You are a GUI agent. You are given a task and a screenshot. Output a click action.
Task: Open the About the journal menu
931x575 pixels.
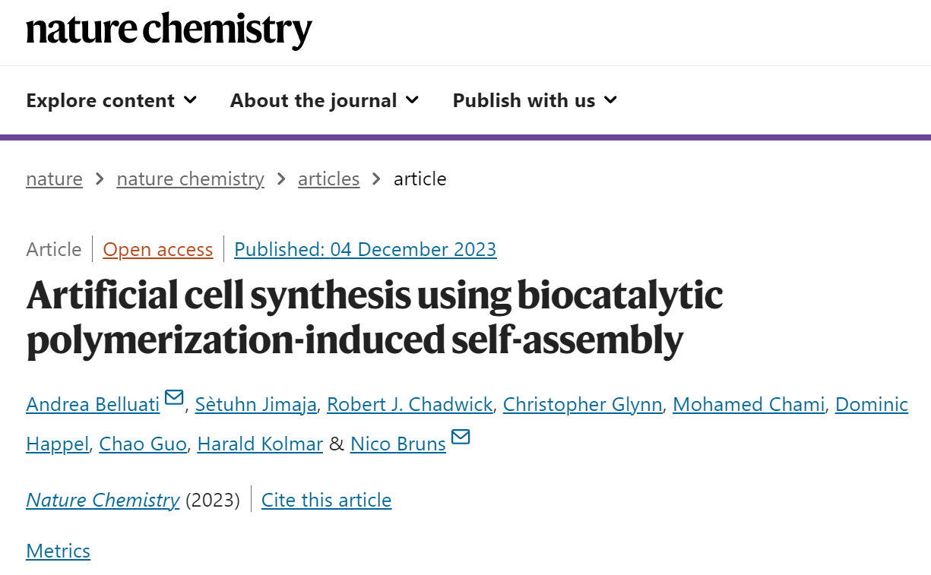[x=325, y=100]
